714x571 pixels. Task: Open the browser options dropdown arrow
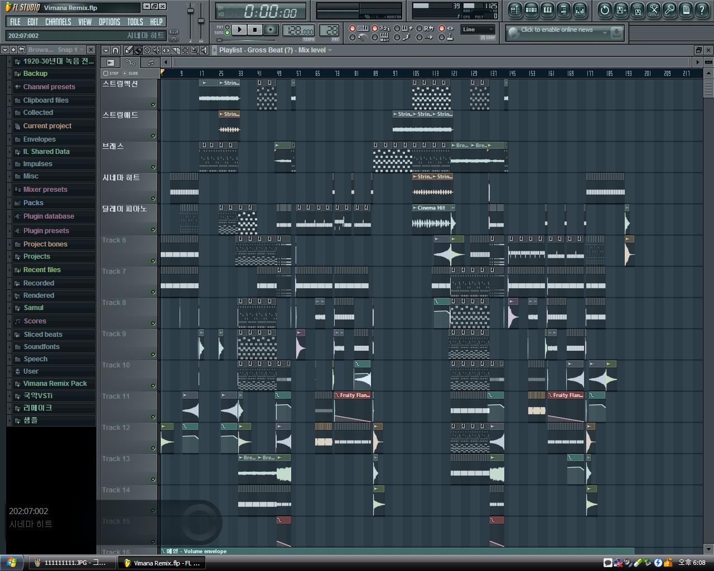click(x=4, y=50)
